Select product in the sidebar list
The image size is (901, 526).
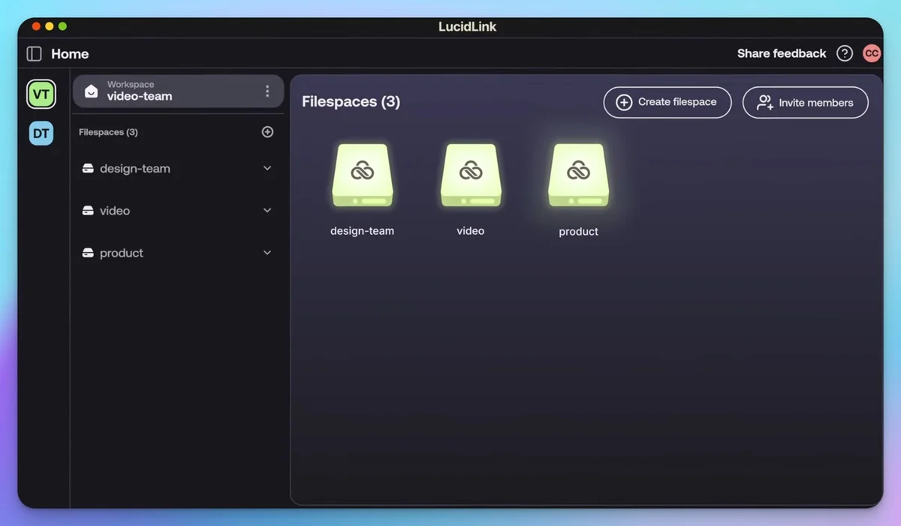[x=122, y=253]
